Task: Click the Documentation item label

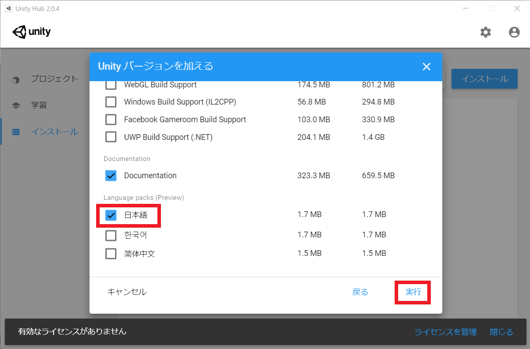Action: pyautogui.click(x=150, y=176)
